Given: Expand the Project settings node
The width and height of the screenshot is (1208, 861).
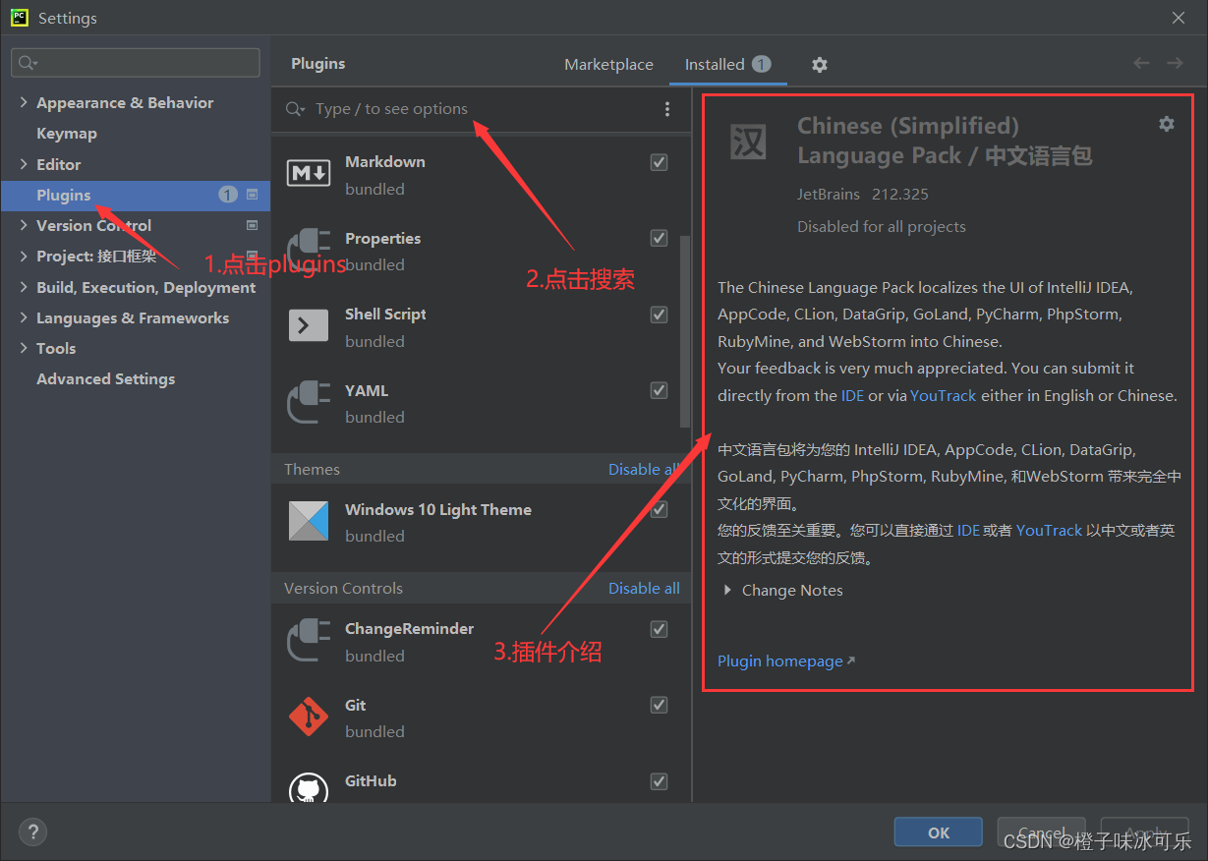Looking at the screenshot, I should (24, 256).
